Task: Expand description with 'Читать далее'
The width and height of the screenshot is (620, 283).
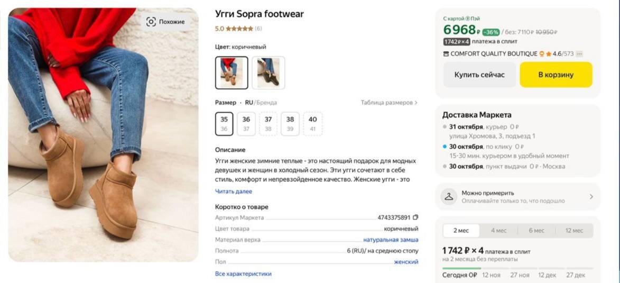Action: click(x=234, y=191)
